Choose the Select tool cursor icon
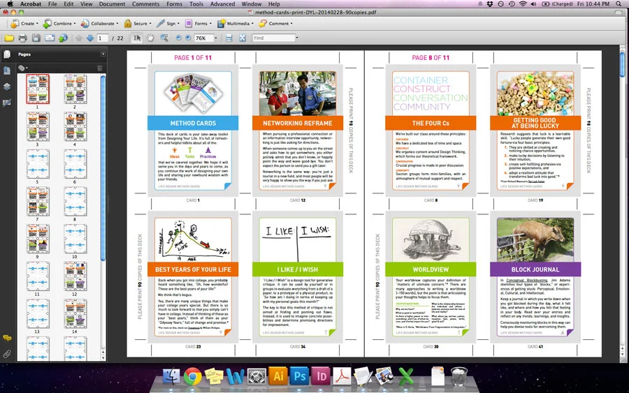The image size is (629, 393). pyautogui.click(x=137, y=38)
